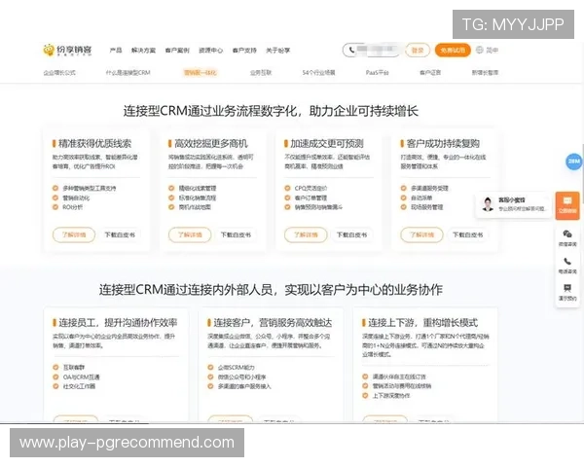This screenshot has height=467, width=584.
Task: Click the bullet icon beside 企微SCRM能力
Action: click(210, 367)
